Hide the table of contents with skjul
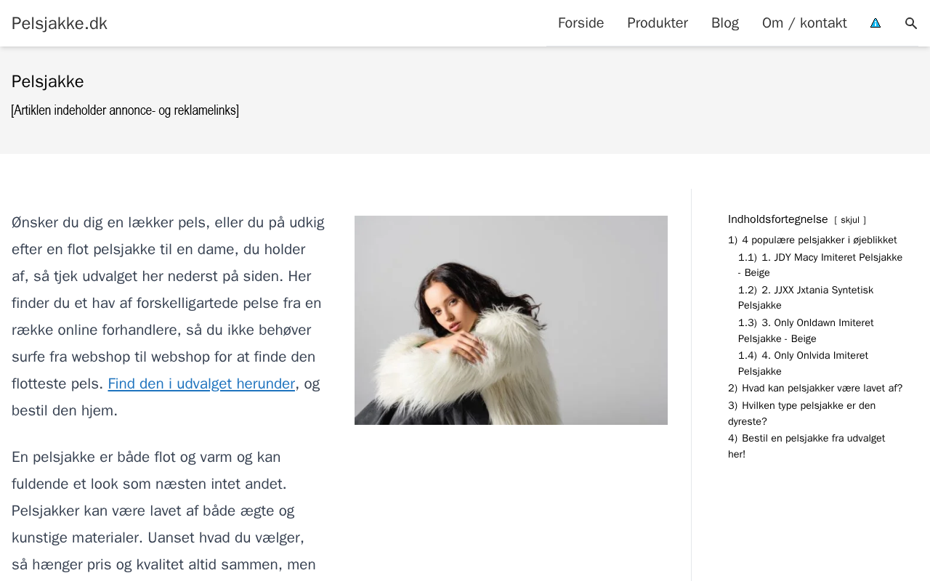This screenshot has height=581, width=930. pos(850,220)
